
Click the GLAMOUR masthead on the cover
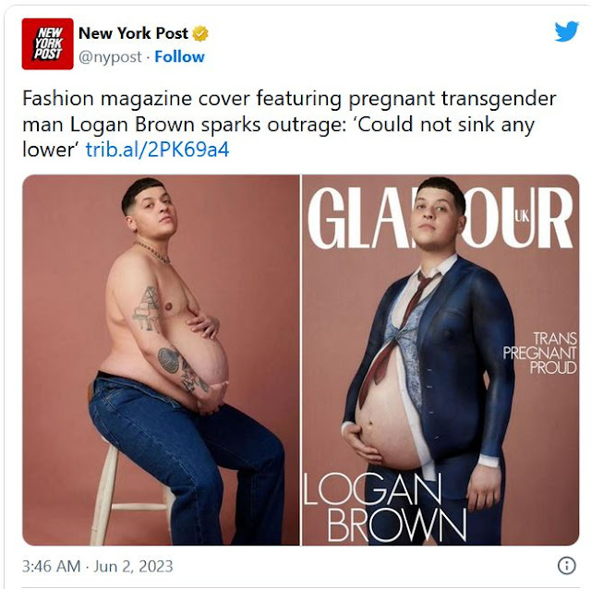[x=440, y=218]
